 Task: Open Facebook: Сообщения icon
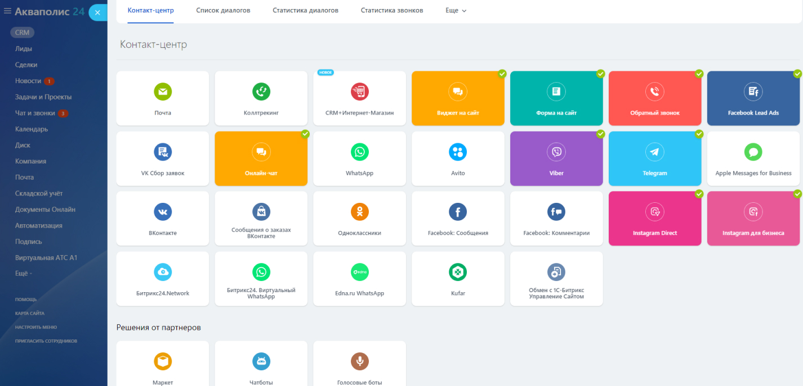pos(458,212)
